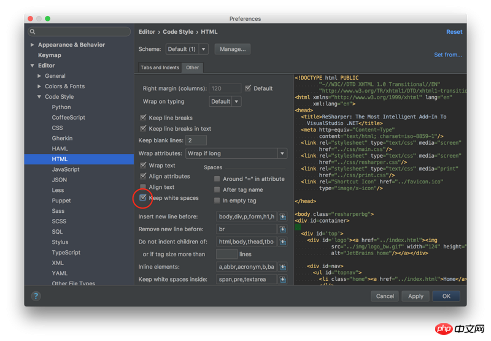Click the Cancel button

[385, 296]
